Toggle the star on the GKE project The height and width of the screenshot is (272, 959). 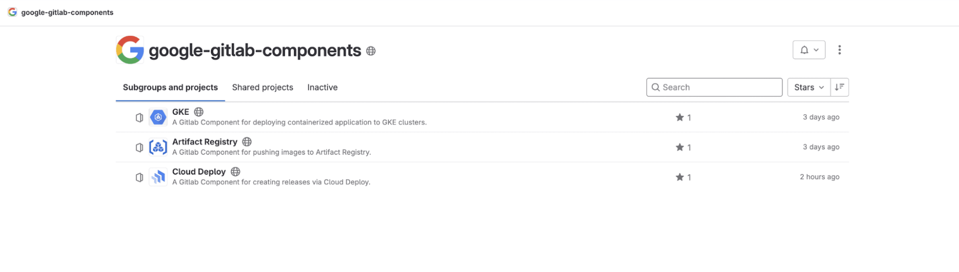pos(680,117)
